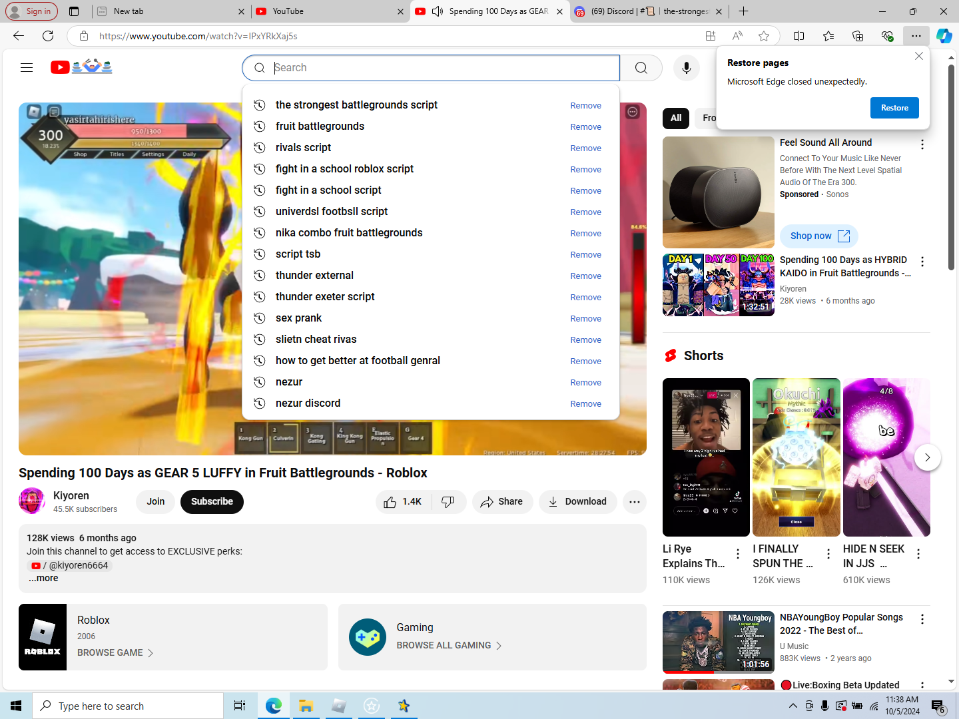Switch to the YouTube browser tab
The height and width of the screenshot is (719, 959).
330,11
